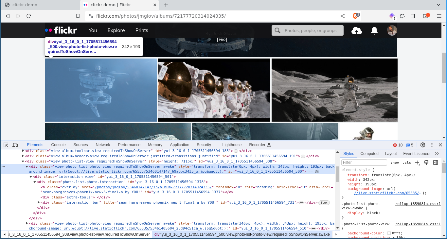Screen dimensions: 447x239
Task: Click the Flickr logo
Action: tap(61, 30)
